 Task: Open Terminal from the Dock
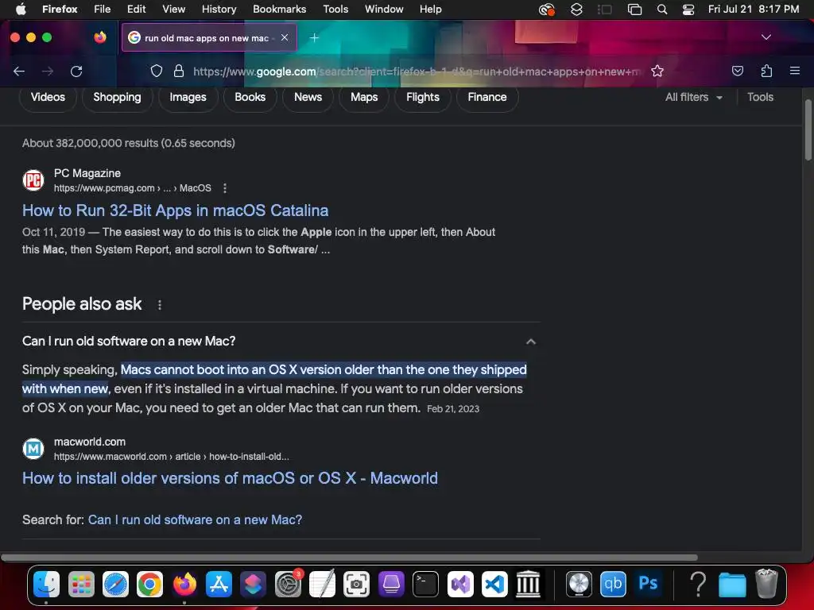tap(425, 584)
